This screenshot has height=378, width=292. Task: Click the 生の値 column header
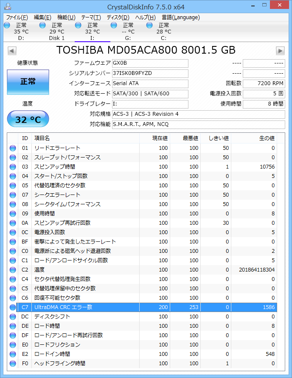[254, 138]
